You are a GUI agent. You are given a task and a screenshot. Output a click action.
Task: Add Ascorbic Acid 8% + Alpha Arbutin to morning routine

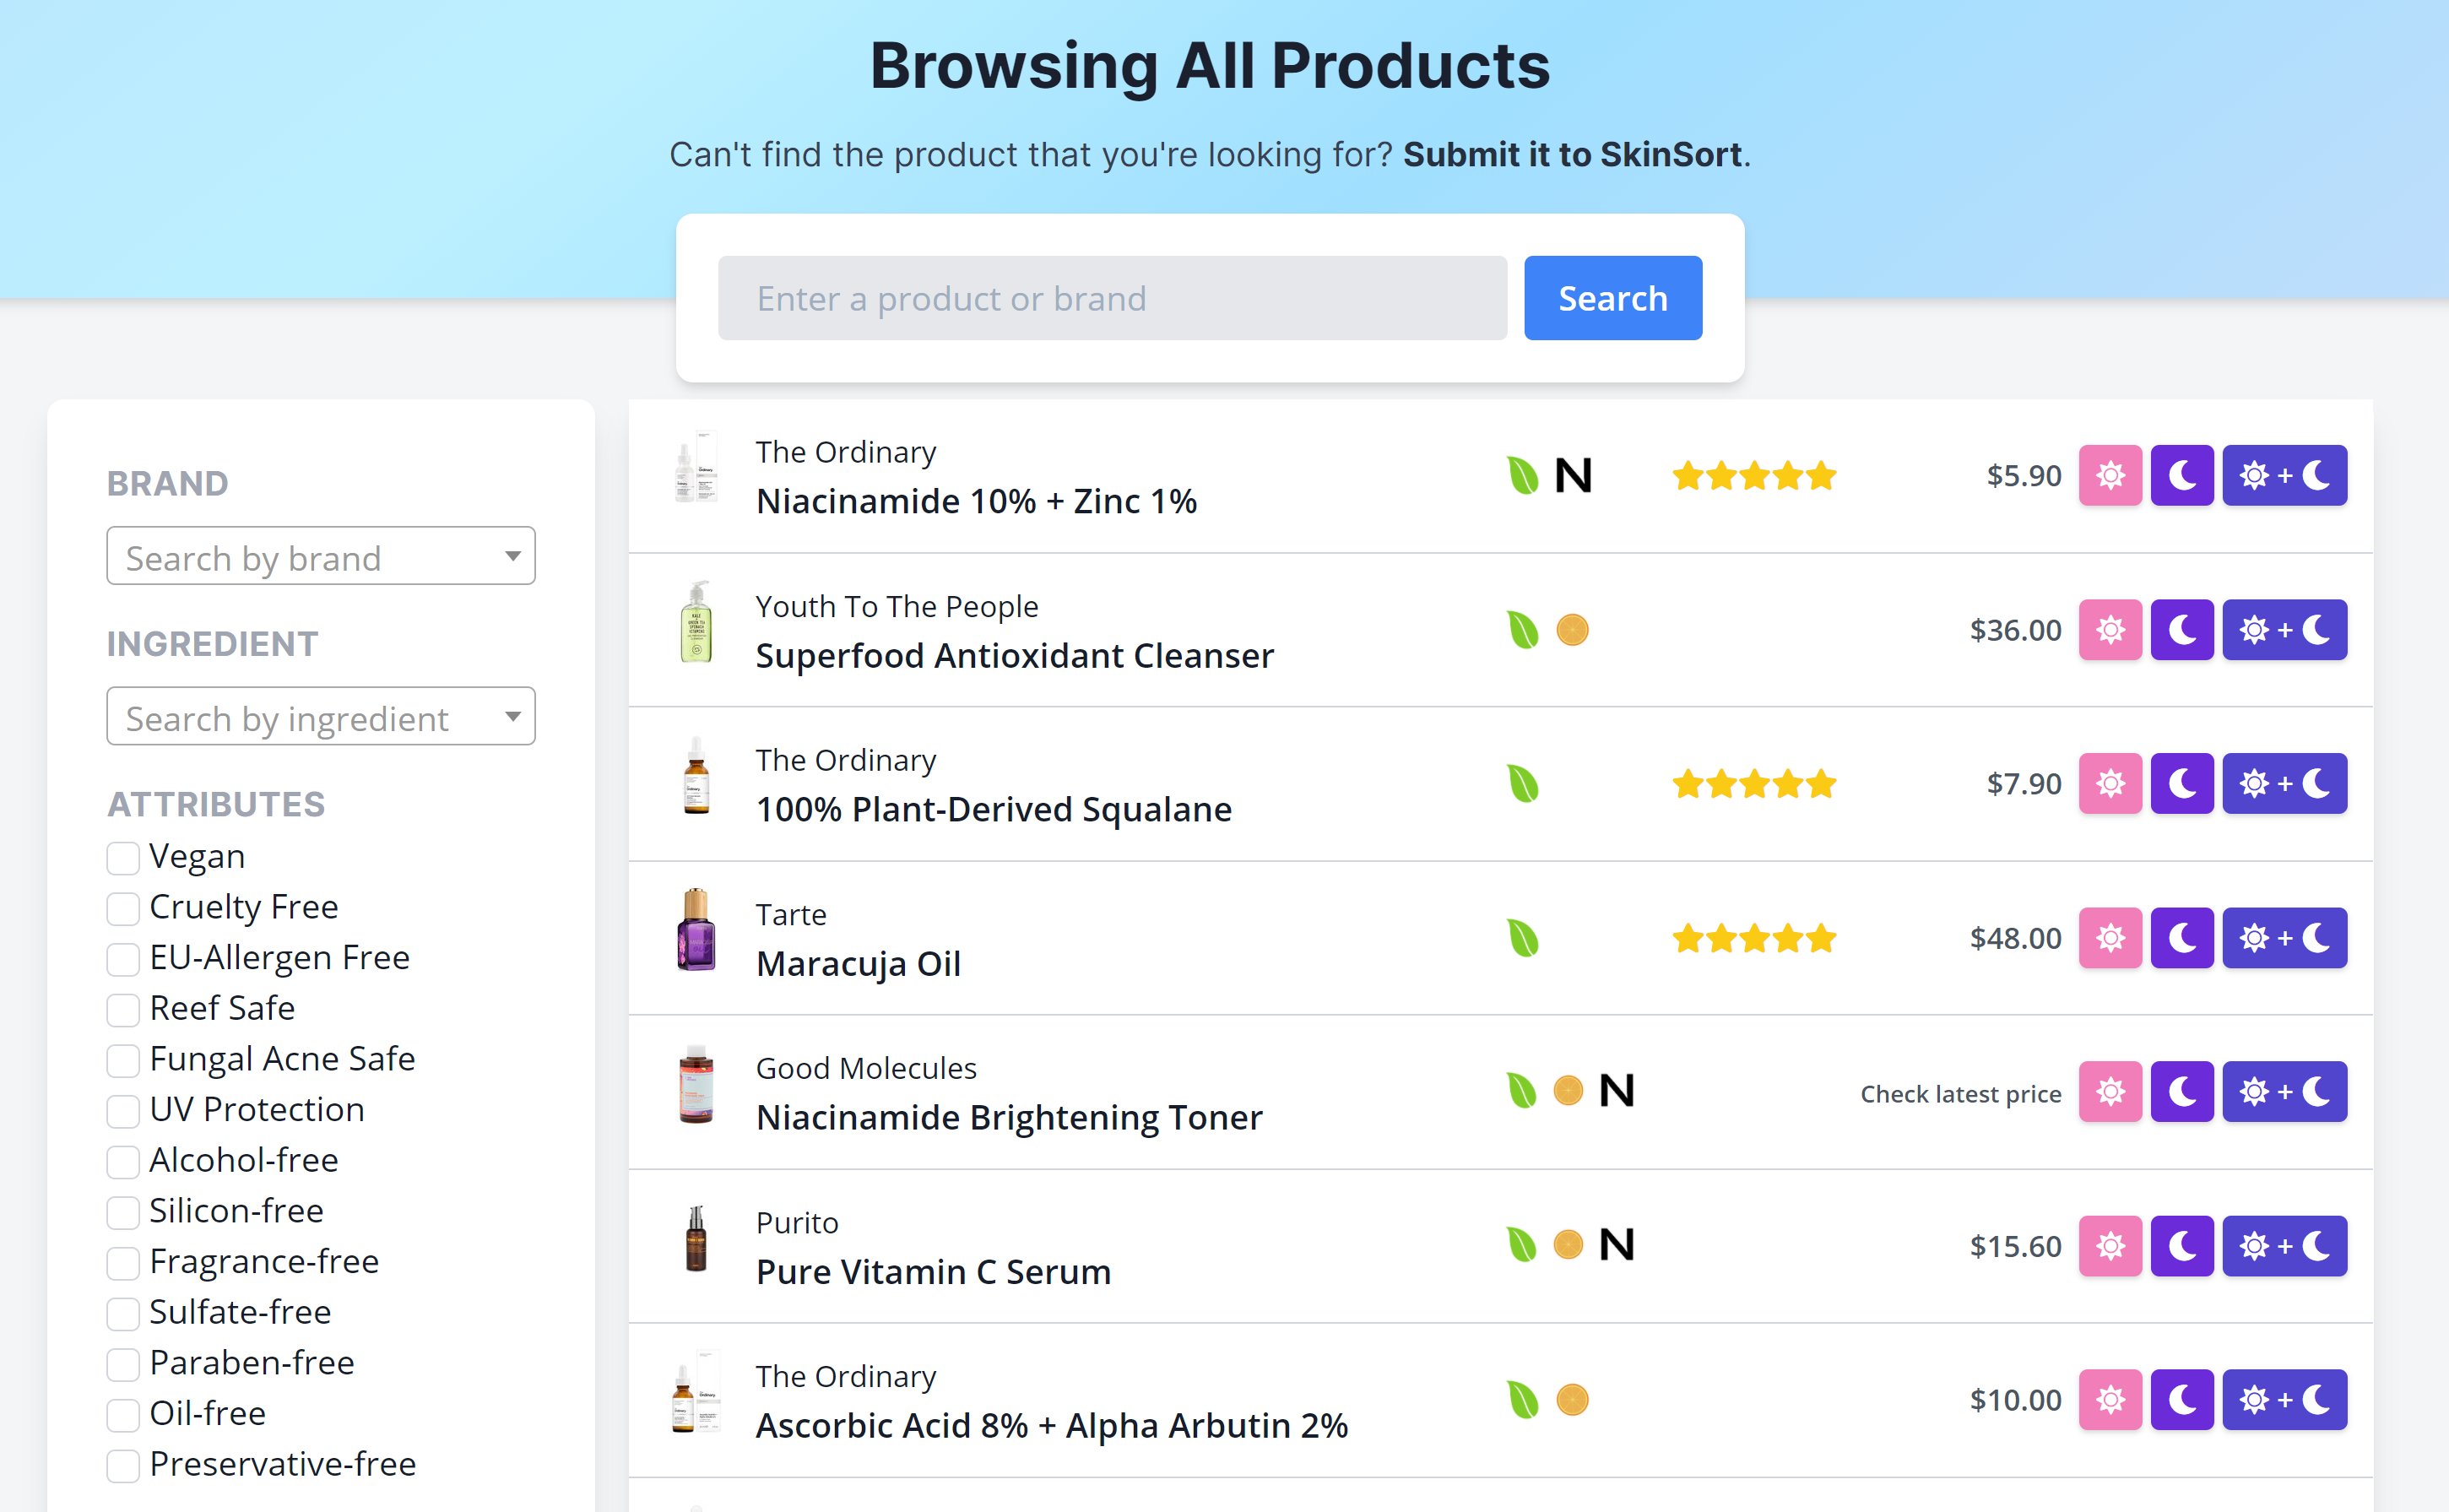pos(2110,1400)
